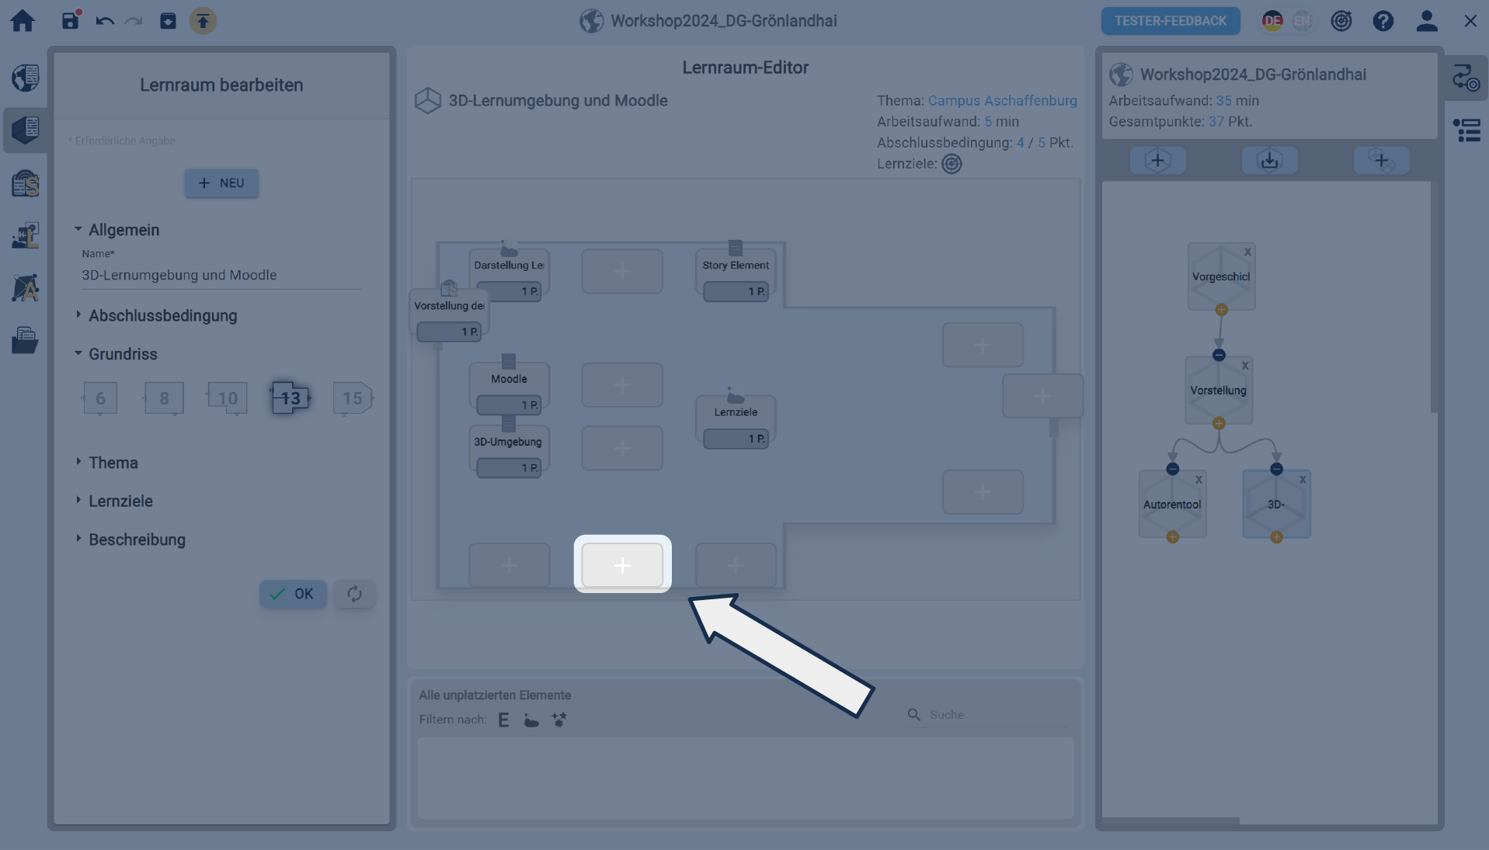Screen dimensions: 1489x850
Task: Click the TESTER-FEEDBACK button
Action: (1170, 21)
